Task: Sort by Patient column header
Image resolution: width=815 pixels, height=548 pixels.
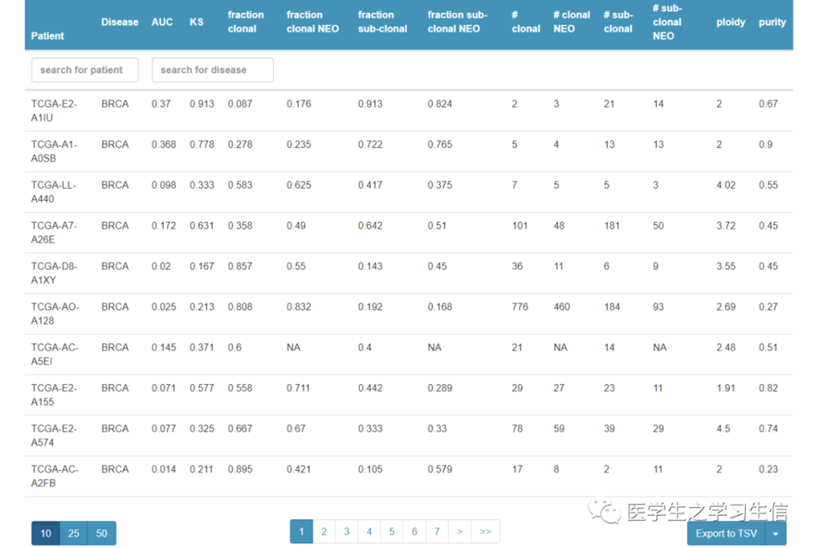Action: 48,36
